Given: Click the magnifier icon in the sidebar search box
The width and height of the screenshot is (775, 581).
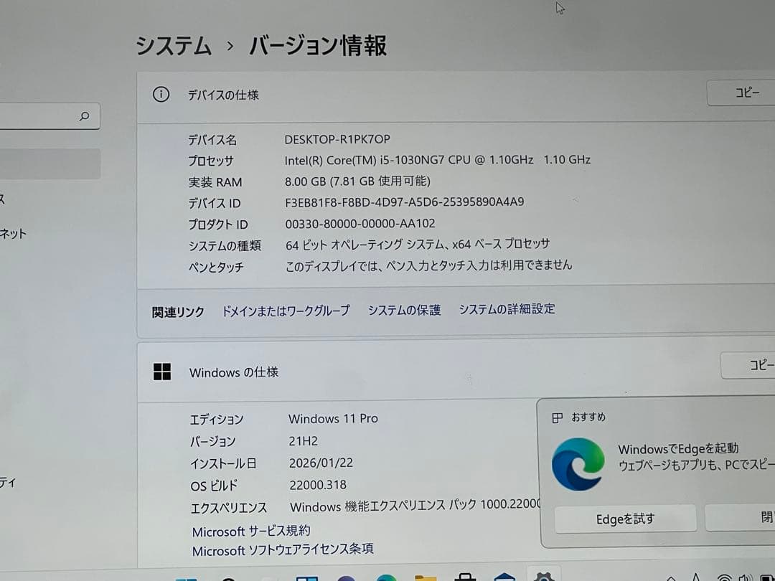Looking at the screenshot, I should pos(85,116).
